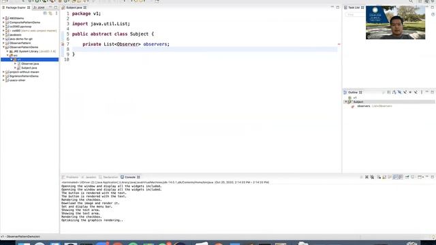Collapse the v1 package
Screen dimensions: 436x245
[12, 59]
